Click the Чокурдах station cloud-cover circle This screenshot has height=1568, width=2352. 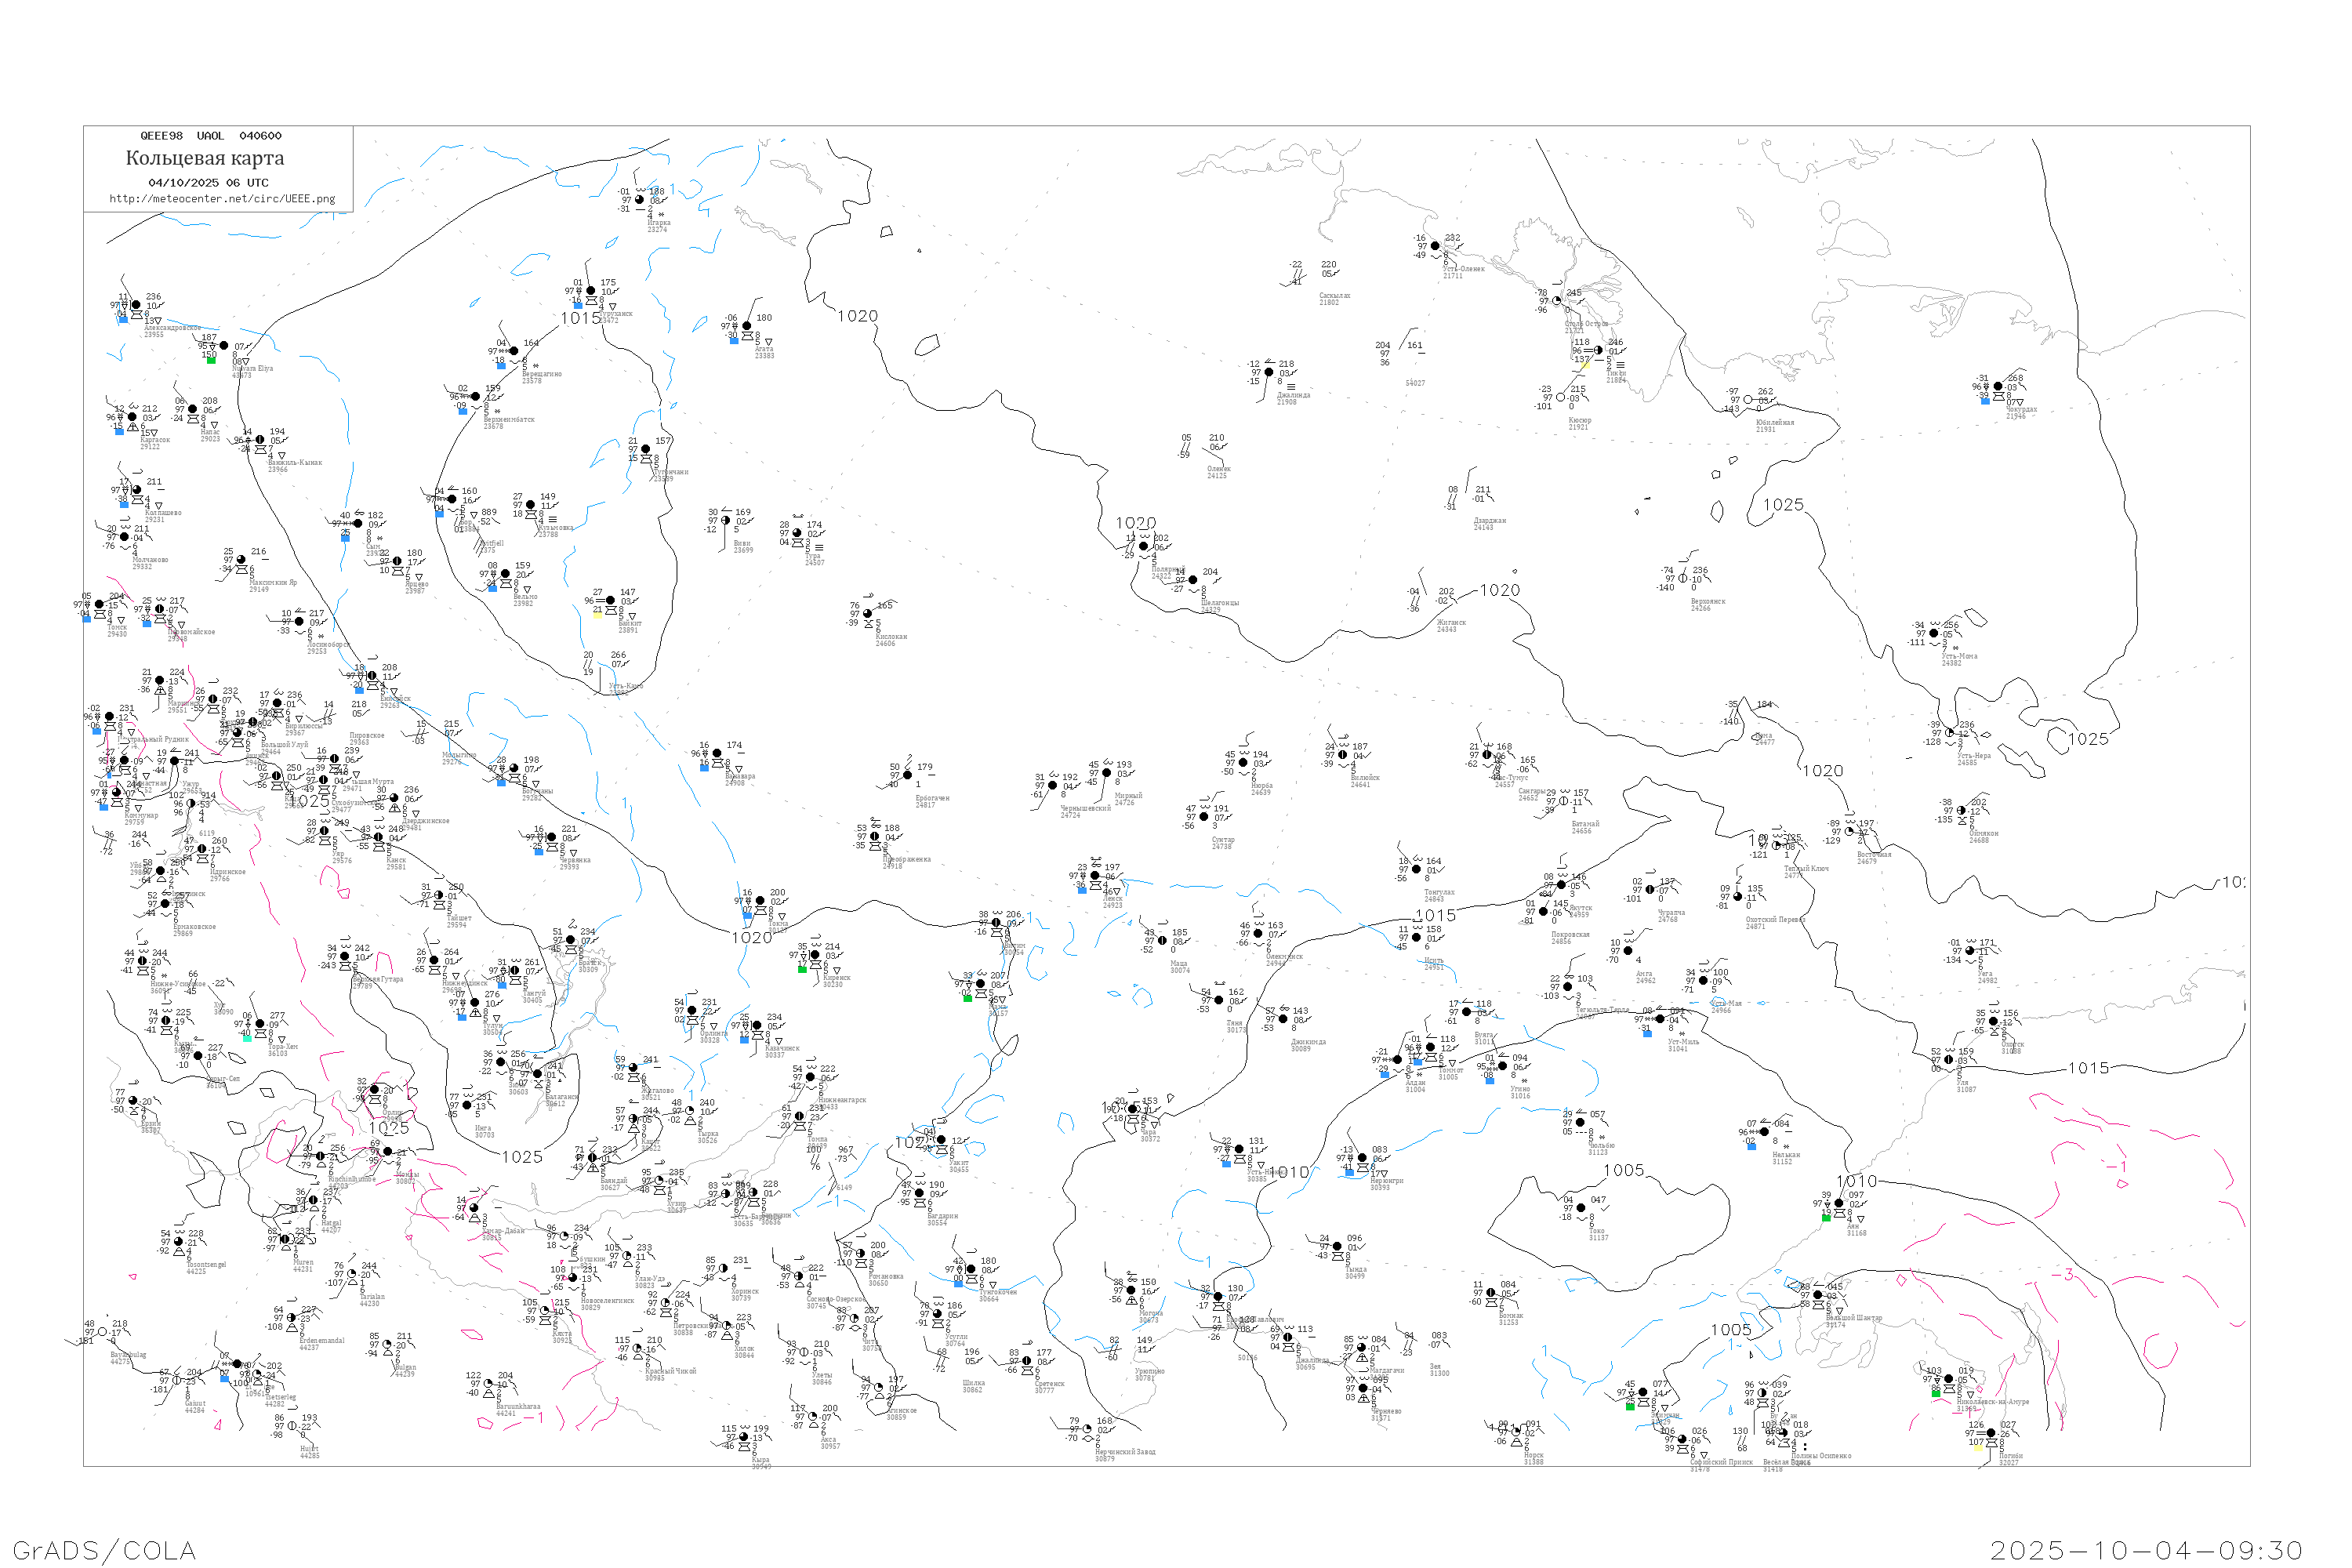(x=1998, y=386)
